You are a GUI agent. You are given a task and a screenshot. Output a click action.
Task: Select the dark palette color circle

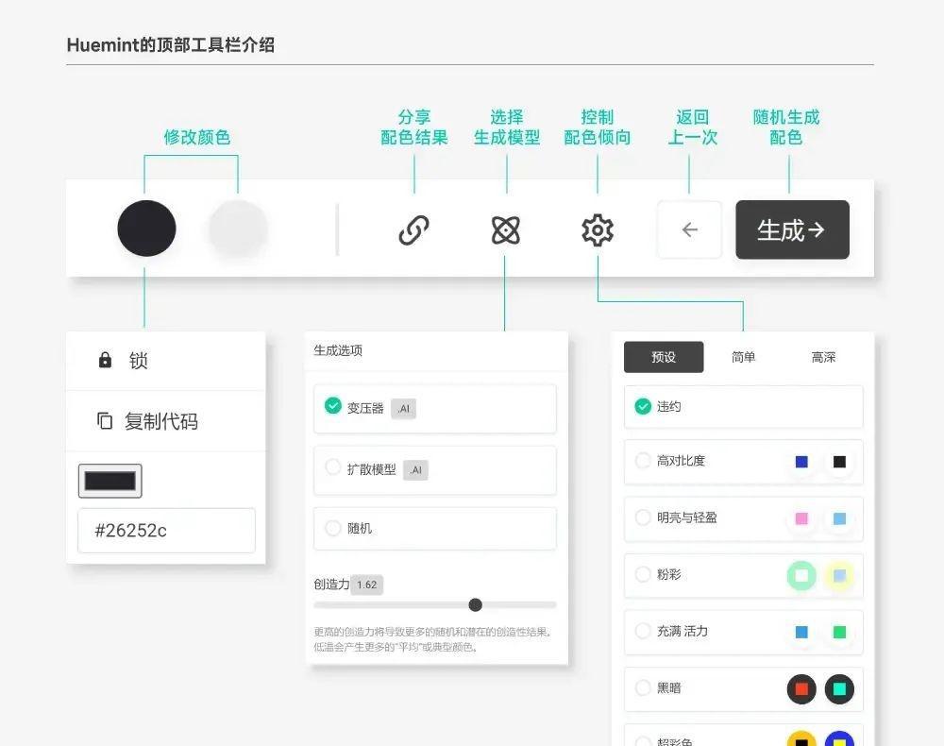pyautogui.click(x=146, y=229)
